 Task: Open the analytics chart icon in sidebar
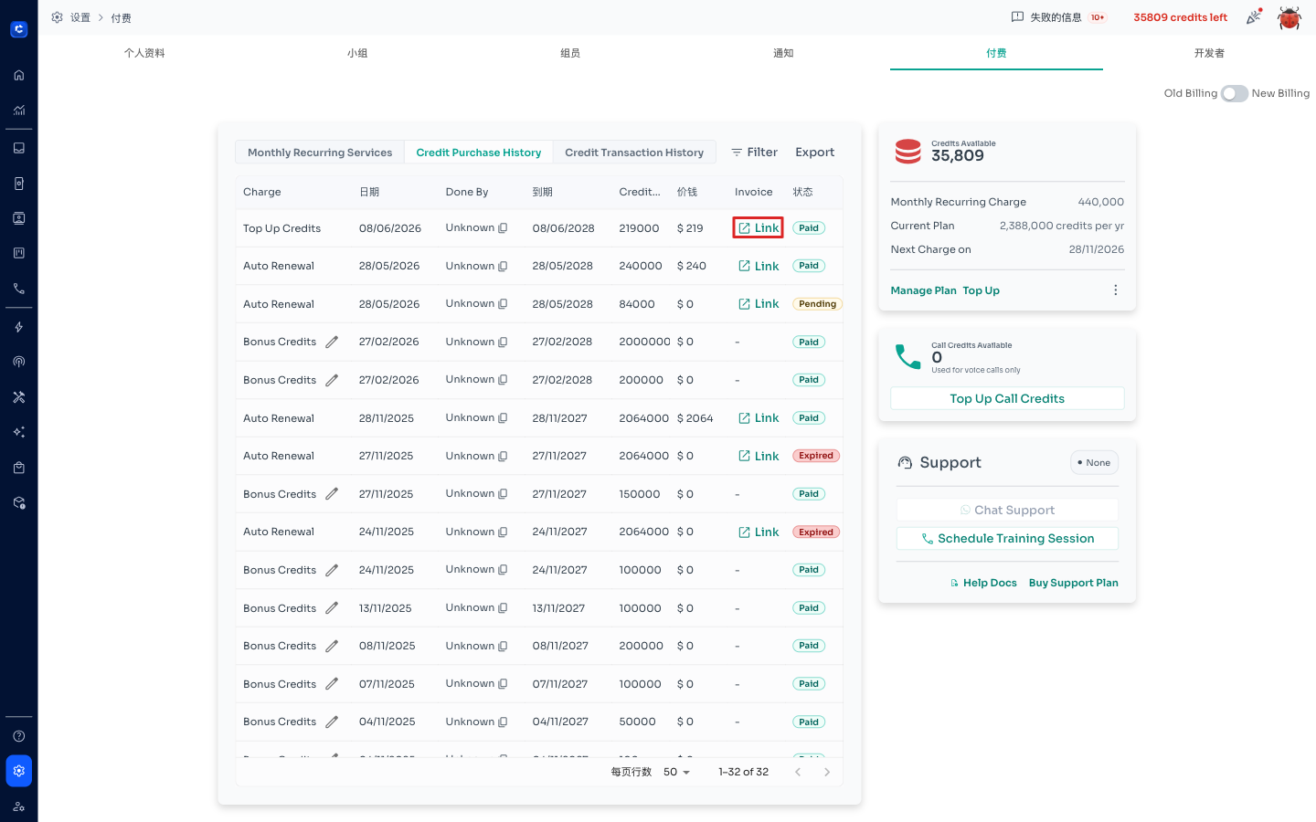pos(18,111)
